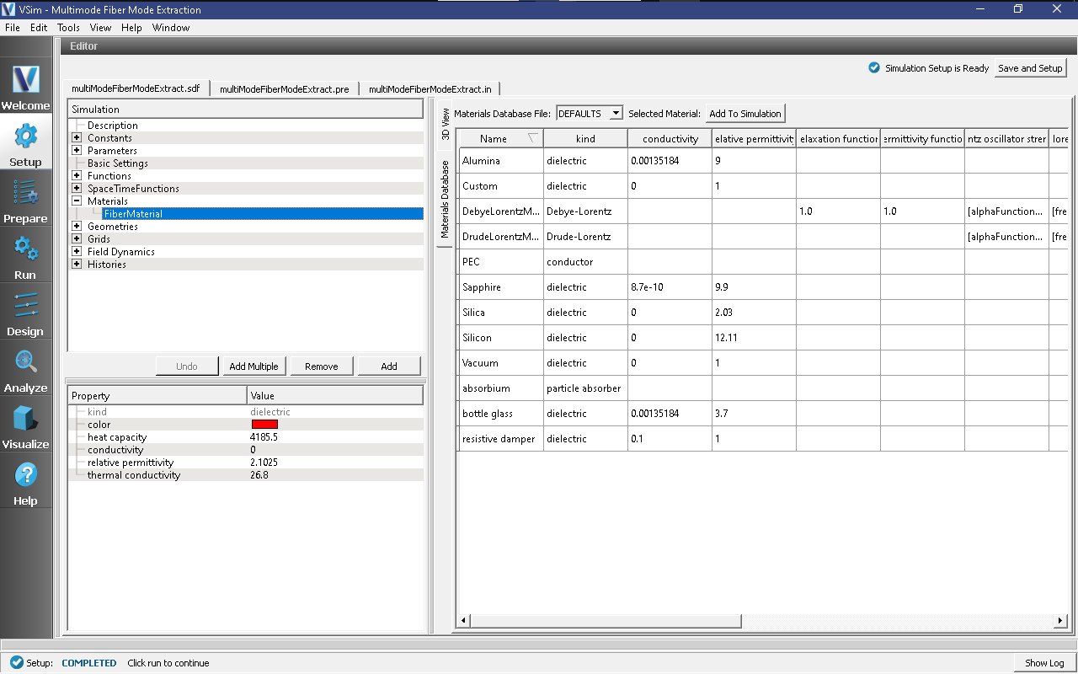Select the multiModeFiberModeExtract.sdf tab
The image size is (1078, 674).
pyautogui.click(x=136, y=88)
